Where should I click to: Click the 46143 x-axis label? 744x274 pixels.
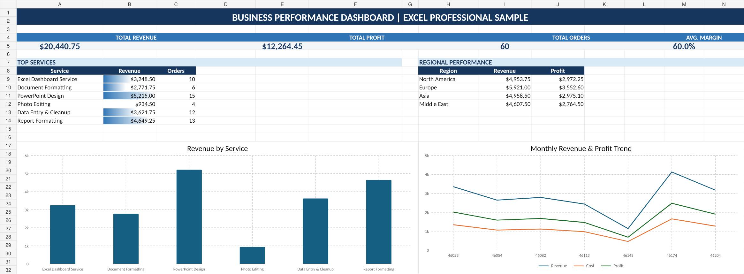click(628, 255)
